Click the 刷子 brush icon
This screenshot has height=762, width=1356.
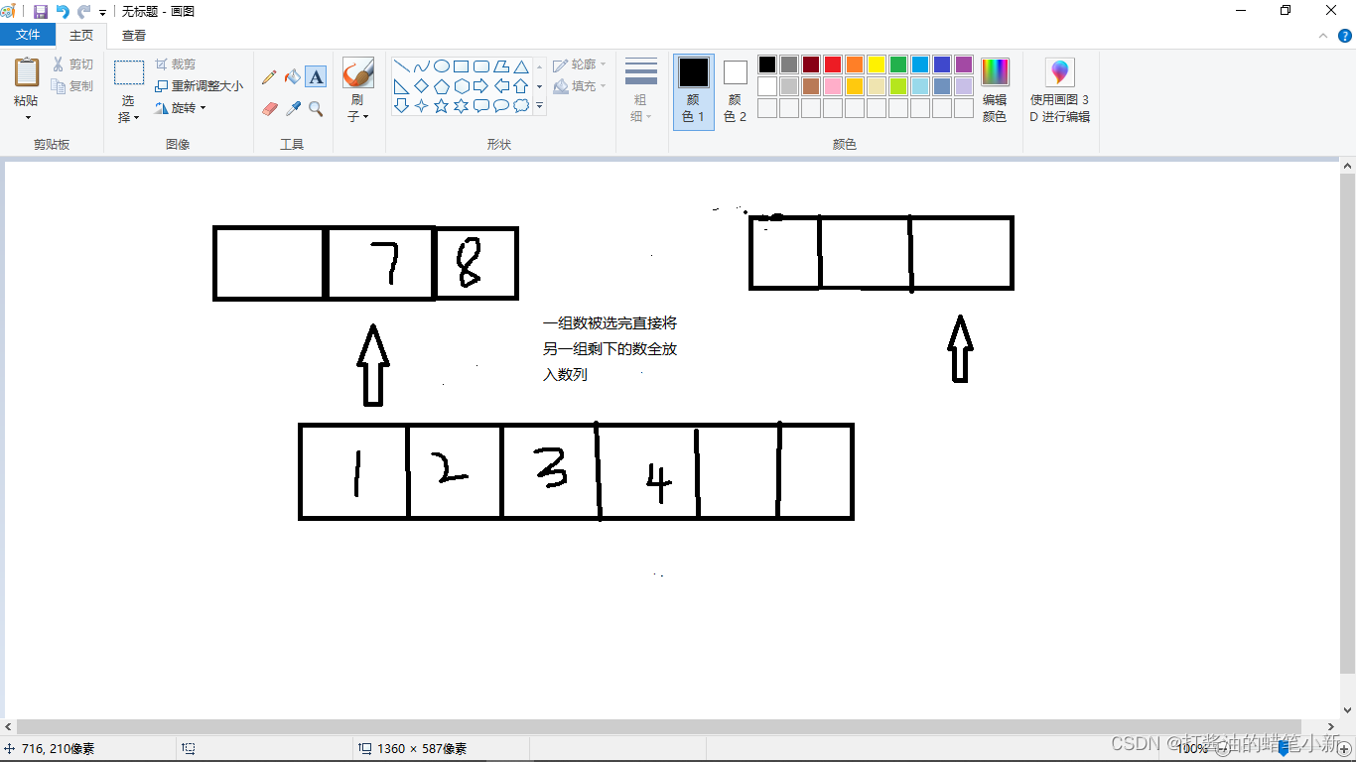pos(357,72)
